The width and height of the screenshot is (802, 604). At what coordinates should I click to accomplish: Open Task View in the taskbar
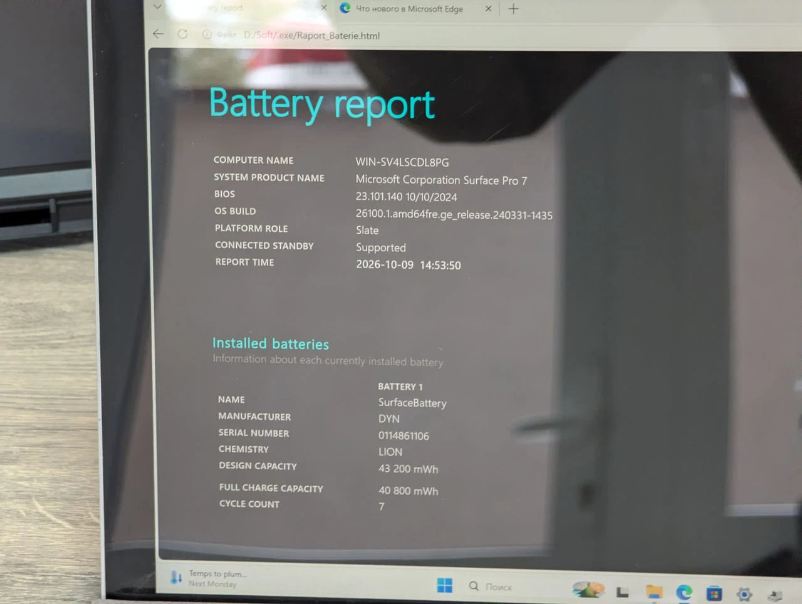[x=622, y=591]
